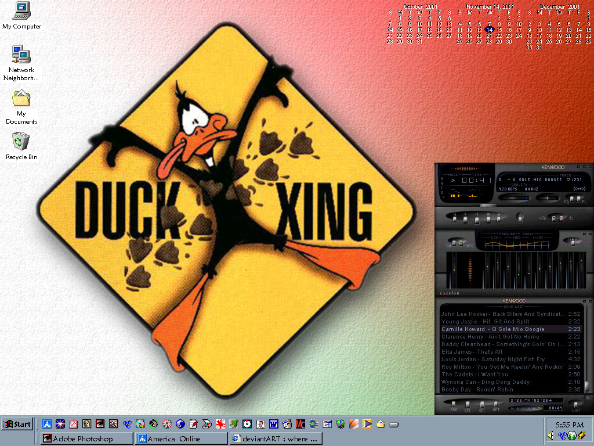Adjust the player balance slider
594x446 pixels.
pyautogui.click(x=547, y=197)
